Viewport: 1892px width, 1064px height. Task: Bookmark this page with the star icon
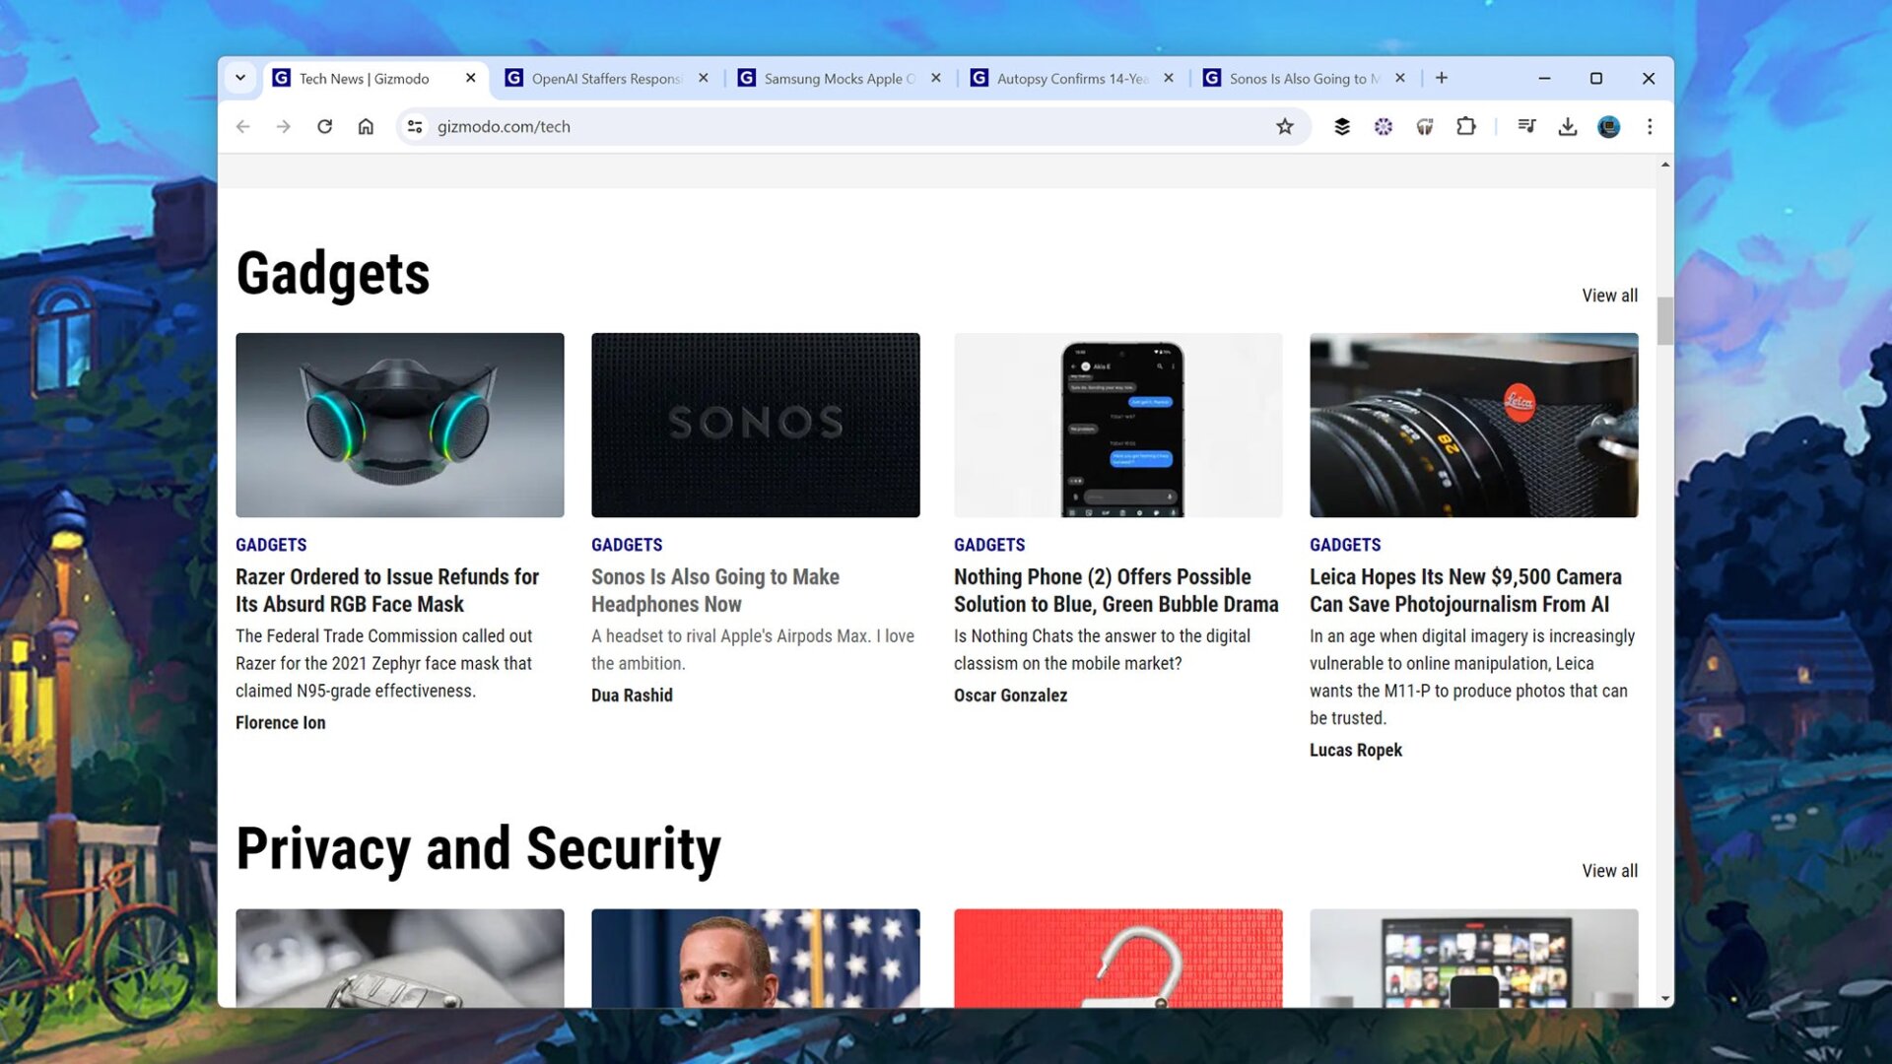(x=1284, y=126)
